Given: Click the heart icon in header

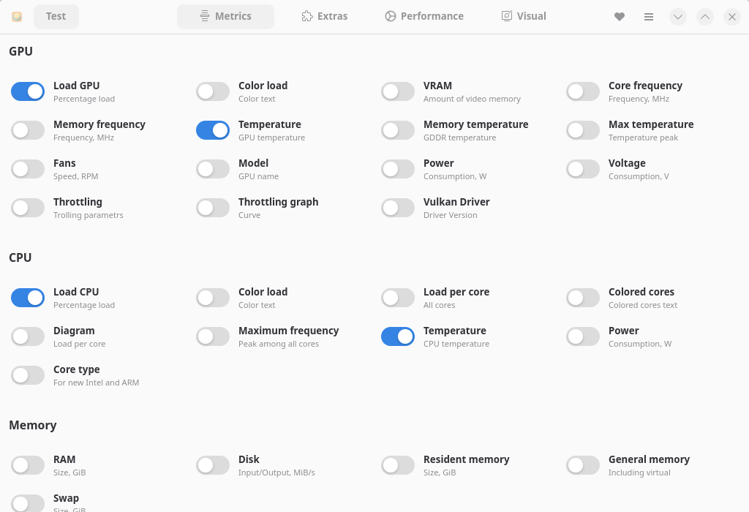Looking at the screenshot, I should click(x=620, y=17).
